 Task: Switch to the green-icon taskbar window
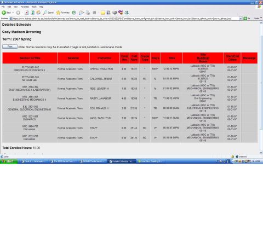[x=151, y=161]
